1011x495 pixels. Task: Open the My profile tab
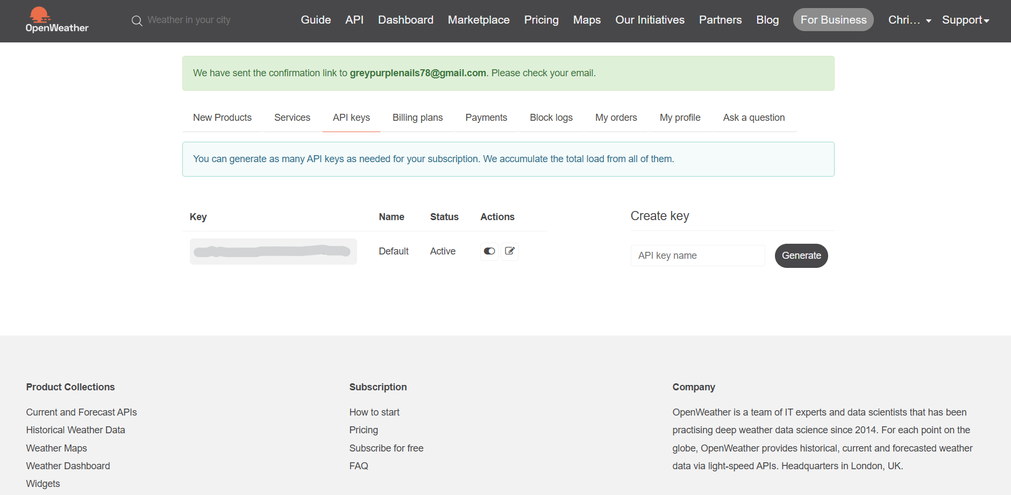[x=680, y=118]
